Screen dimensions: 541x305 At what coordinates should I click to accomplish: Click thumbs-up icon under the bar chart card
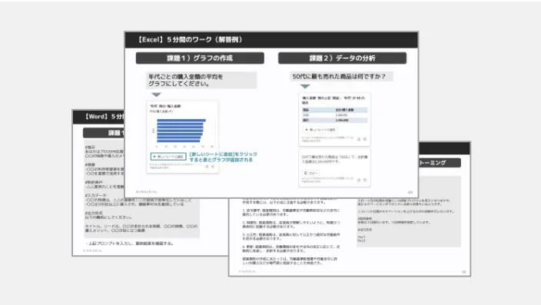click(x=207, y=166)
